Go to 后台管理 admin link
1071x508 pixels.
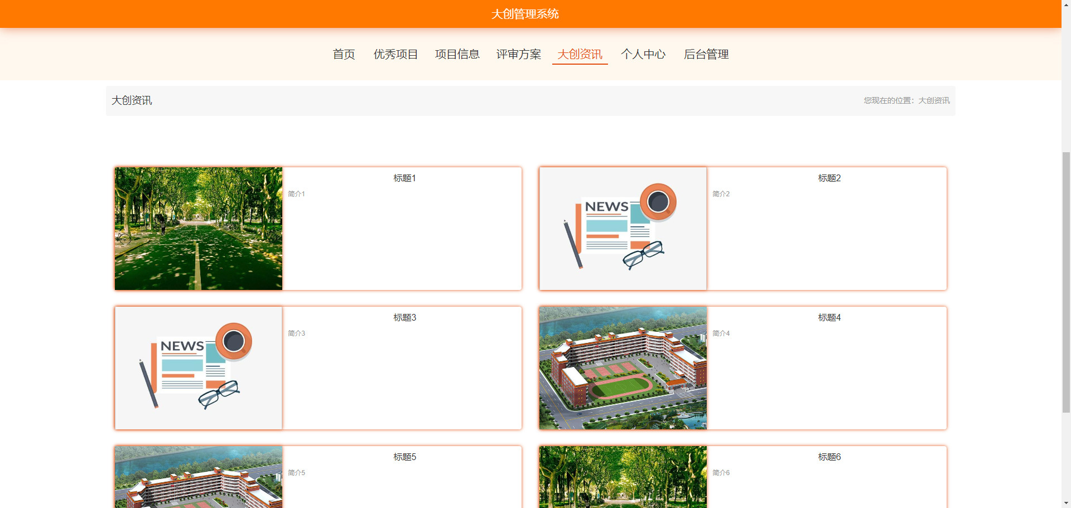click(706, 54)
